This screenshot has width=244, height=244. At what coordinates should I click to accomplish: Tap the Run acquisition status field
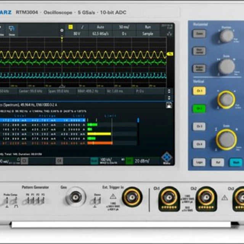pos(148,27)
